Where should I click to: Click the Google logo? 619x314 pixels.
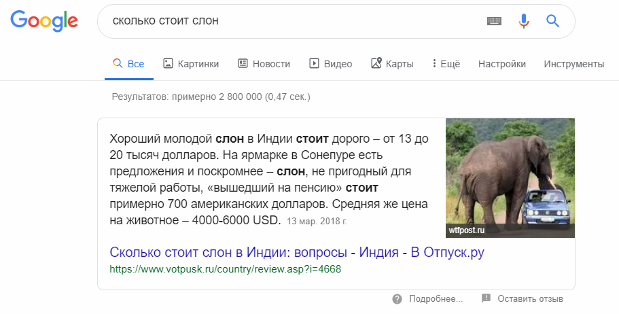(x=44, y=21)
